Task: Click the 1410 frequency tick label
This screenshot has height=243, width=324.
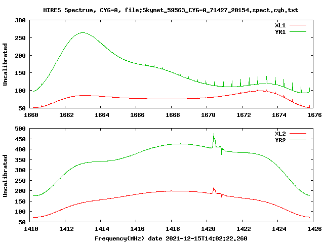Action: (x=31, y=229)
